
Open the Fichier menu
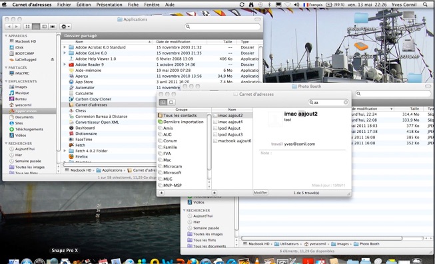click(x=64, y=5)
